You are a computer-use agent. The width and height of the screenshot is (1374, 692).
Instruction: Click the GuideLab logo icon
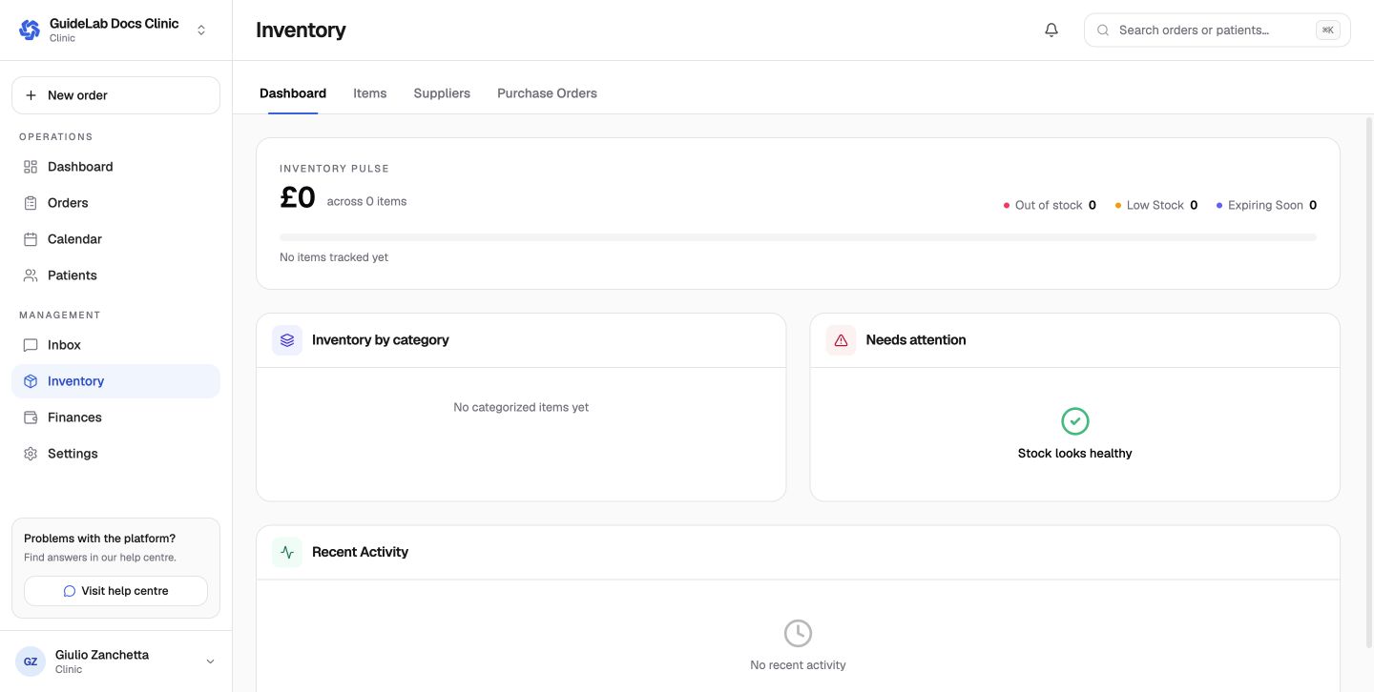tap(30, 30)
